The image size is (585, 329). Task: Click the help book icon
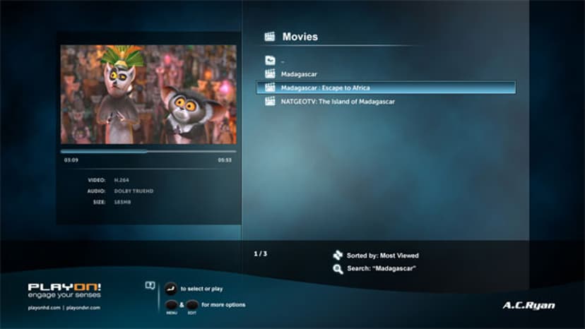tap(150, 286)
